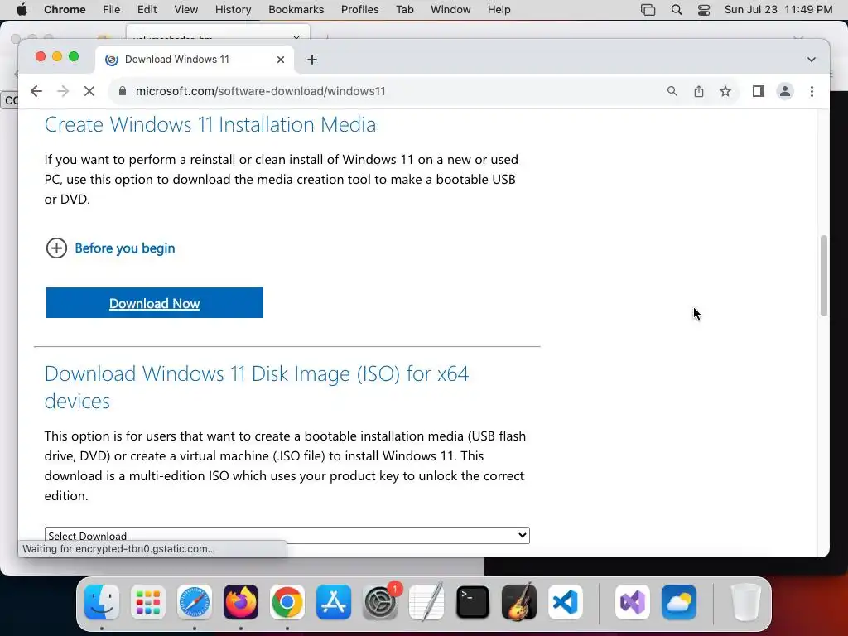Launch Firefox from the Dock
Screen dimensions: 848x636
click(241, 602)
